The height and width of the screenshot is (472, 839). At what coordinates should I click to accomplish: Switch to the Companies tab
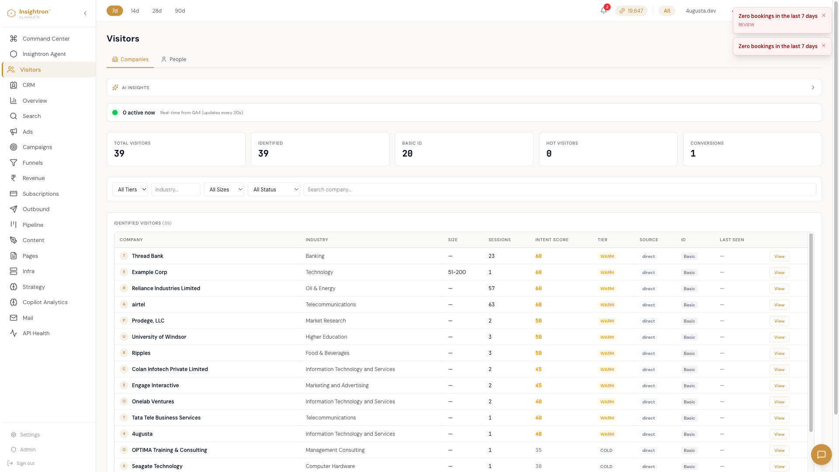point(130,59)
